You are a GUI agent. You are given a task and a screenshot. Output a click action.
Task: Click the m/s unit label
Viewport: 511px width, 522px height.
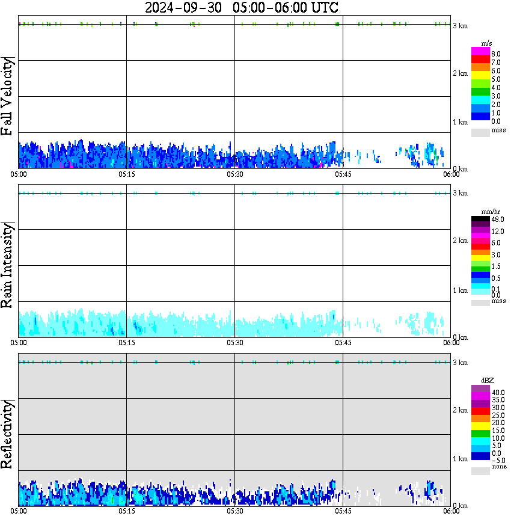coord(486,44)
